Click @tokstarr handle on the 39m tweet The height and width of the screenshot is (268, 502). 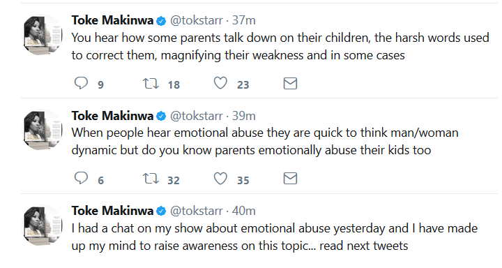click(x=196, y=116)
